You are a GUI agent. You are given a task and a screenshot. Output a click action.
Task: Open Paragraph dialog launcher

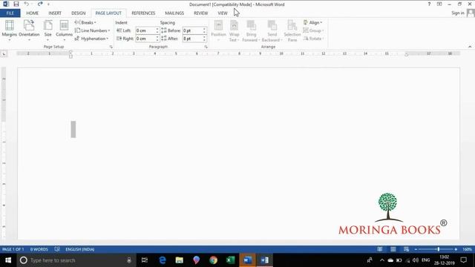click(x=206, y=47)
